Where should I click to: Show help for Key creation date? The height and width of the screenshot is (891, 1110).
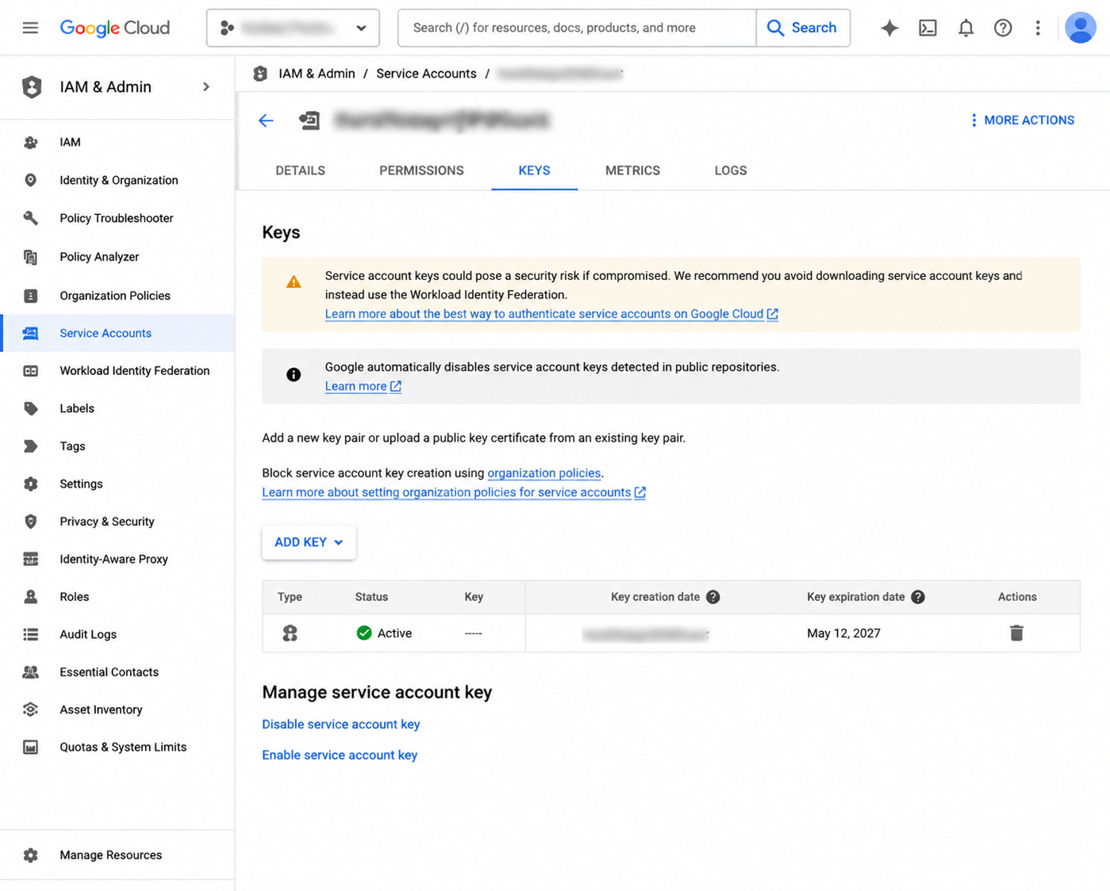712,597
